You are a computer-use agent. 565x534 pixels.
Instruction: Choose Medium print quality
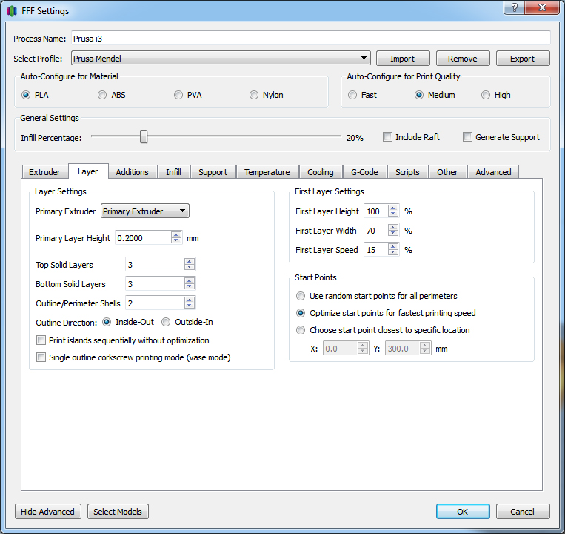[x=419, y=95]
